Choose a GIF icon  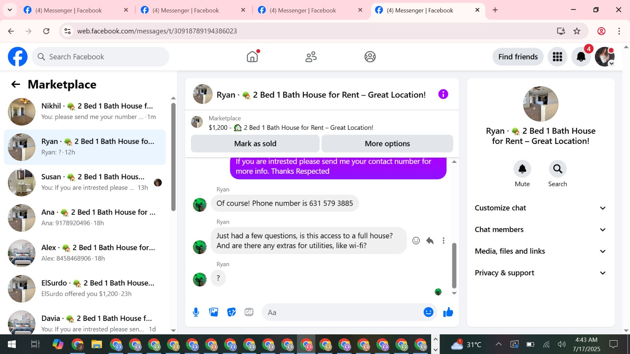249,312
